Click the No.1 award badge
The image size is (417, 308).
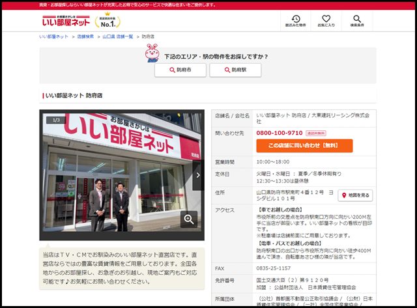pos(108,20)
